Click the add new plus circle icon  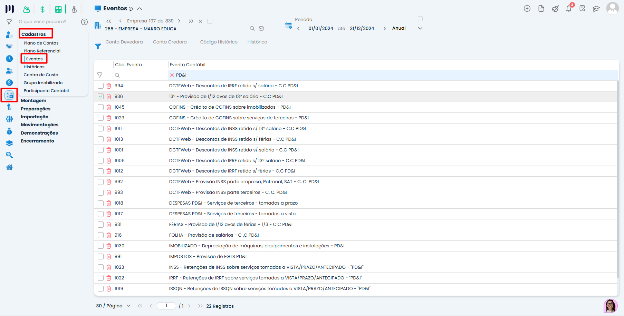527,9
